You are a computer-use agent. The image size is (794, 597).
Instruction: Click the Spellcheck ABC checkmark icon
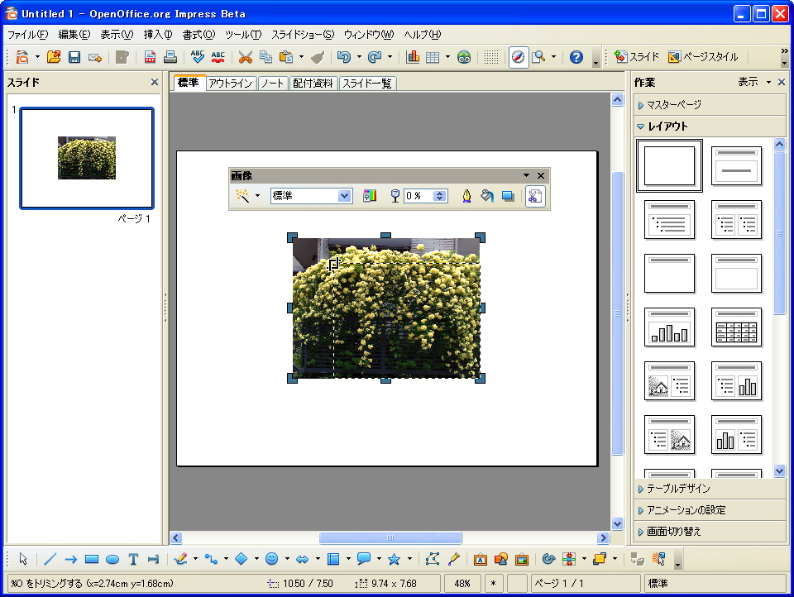pos(198,57)
